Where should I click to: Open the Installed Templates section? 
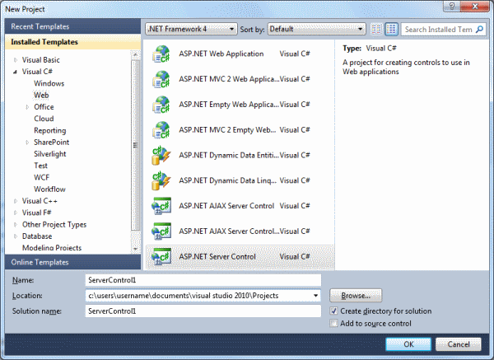coord(72,42)
